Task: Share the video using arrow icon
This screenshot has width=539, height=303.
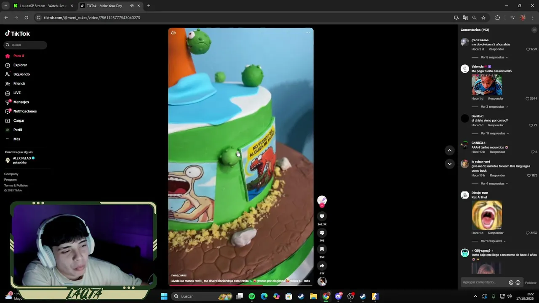Action: point(322,266)
